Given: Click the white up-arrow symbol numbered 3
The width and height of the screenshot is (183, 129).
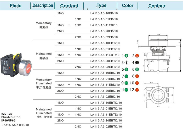Looking at the screenshot, I should [127, 63].
